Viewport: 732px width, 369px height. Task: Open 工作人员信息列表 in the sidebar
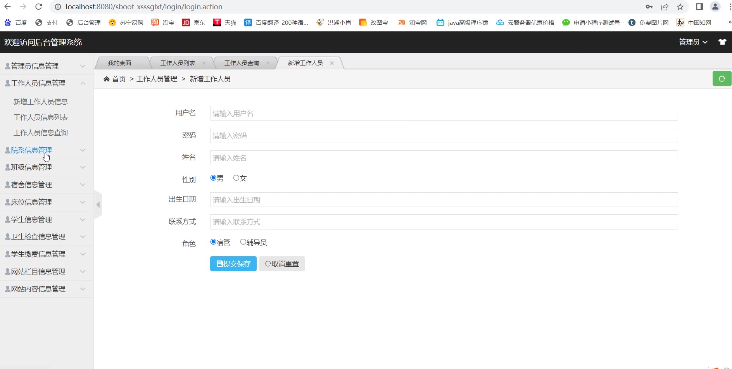[41, 117]
